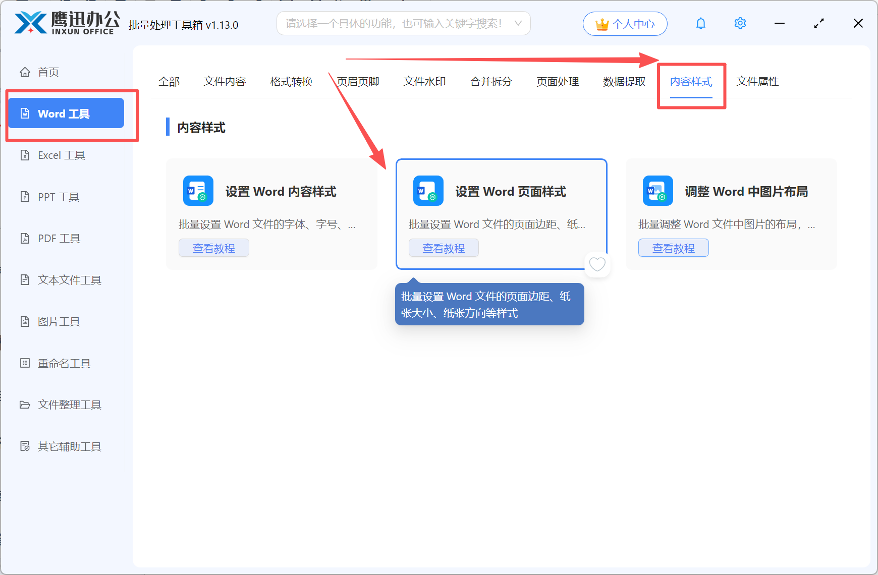Open the Word 工具 section in sidebar
878x575 pixels.
(65, 113)
